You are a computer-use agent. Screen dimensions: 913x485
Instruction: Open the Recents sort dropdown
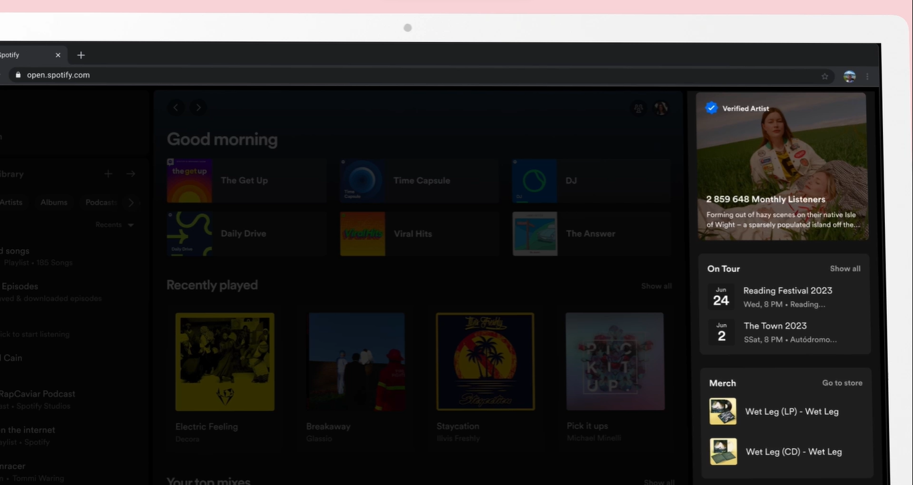pyautogui.click(x=115, y=225)
